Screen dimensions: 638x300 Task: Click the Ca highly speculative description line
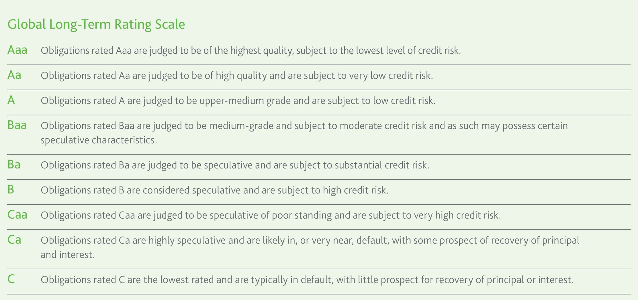[310, 240]
